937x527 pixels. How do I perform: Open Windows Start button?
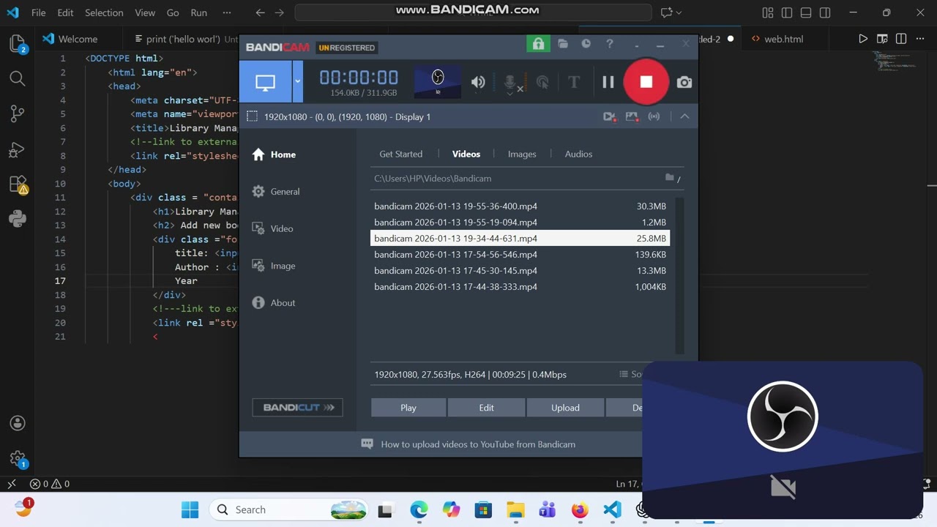pos(190,510)
